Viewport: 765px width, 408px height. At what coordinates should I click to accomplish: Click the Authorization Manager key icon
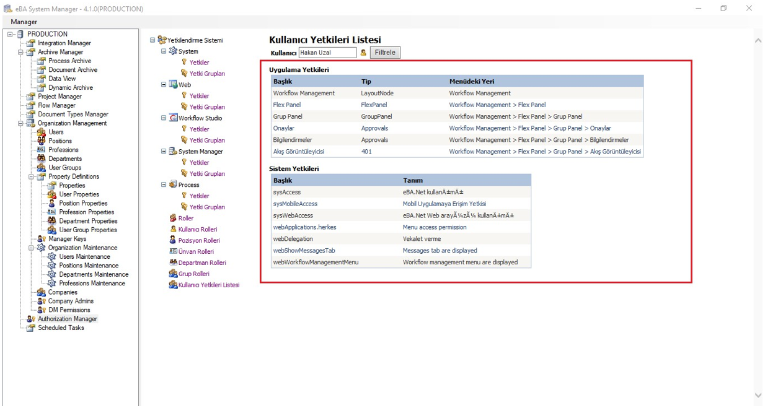point(31,319)
